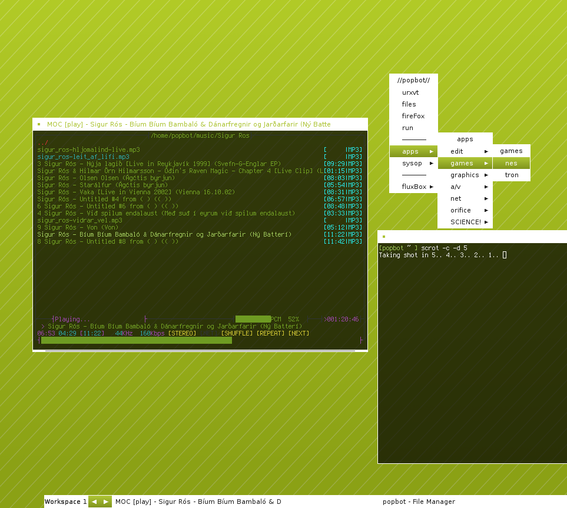Select sigur_ros-leit_af_lifi.mp3 in MOC

(200, 157)
